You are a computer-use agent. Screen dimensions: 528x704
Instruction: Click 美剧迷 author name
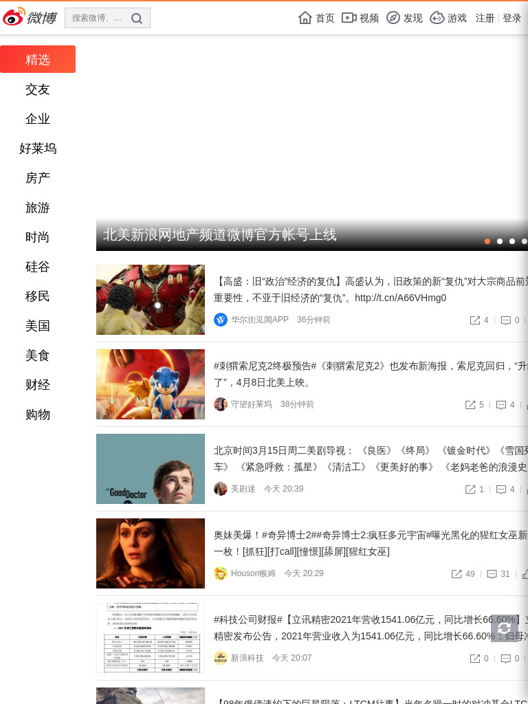[243, 489]
